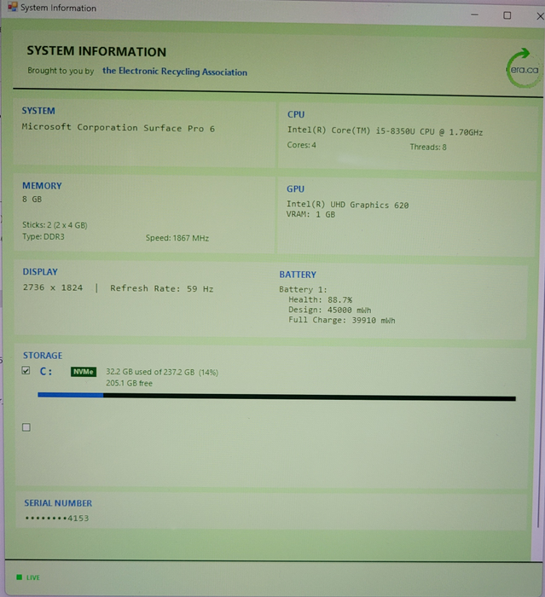The width and height of the screenshot is (545, 597).
Task: Click the C: drive letter label
Action: tap(46, 371)
